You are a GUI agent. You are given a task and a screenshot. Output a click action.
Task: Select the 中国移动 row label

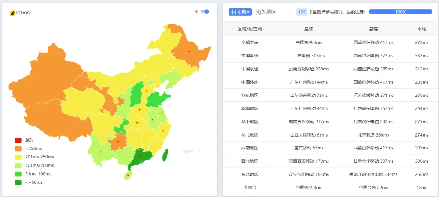click(250, 82)
